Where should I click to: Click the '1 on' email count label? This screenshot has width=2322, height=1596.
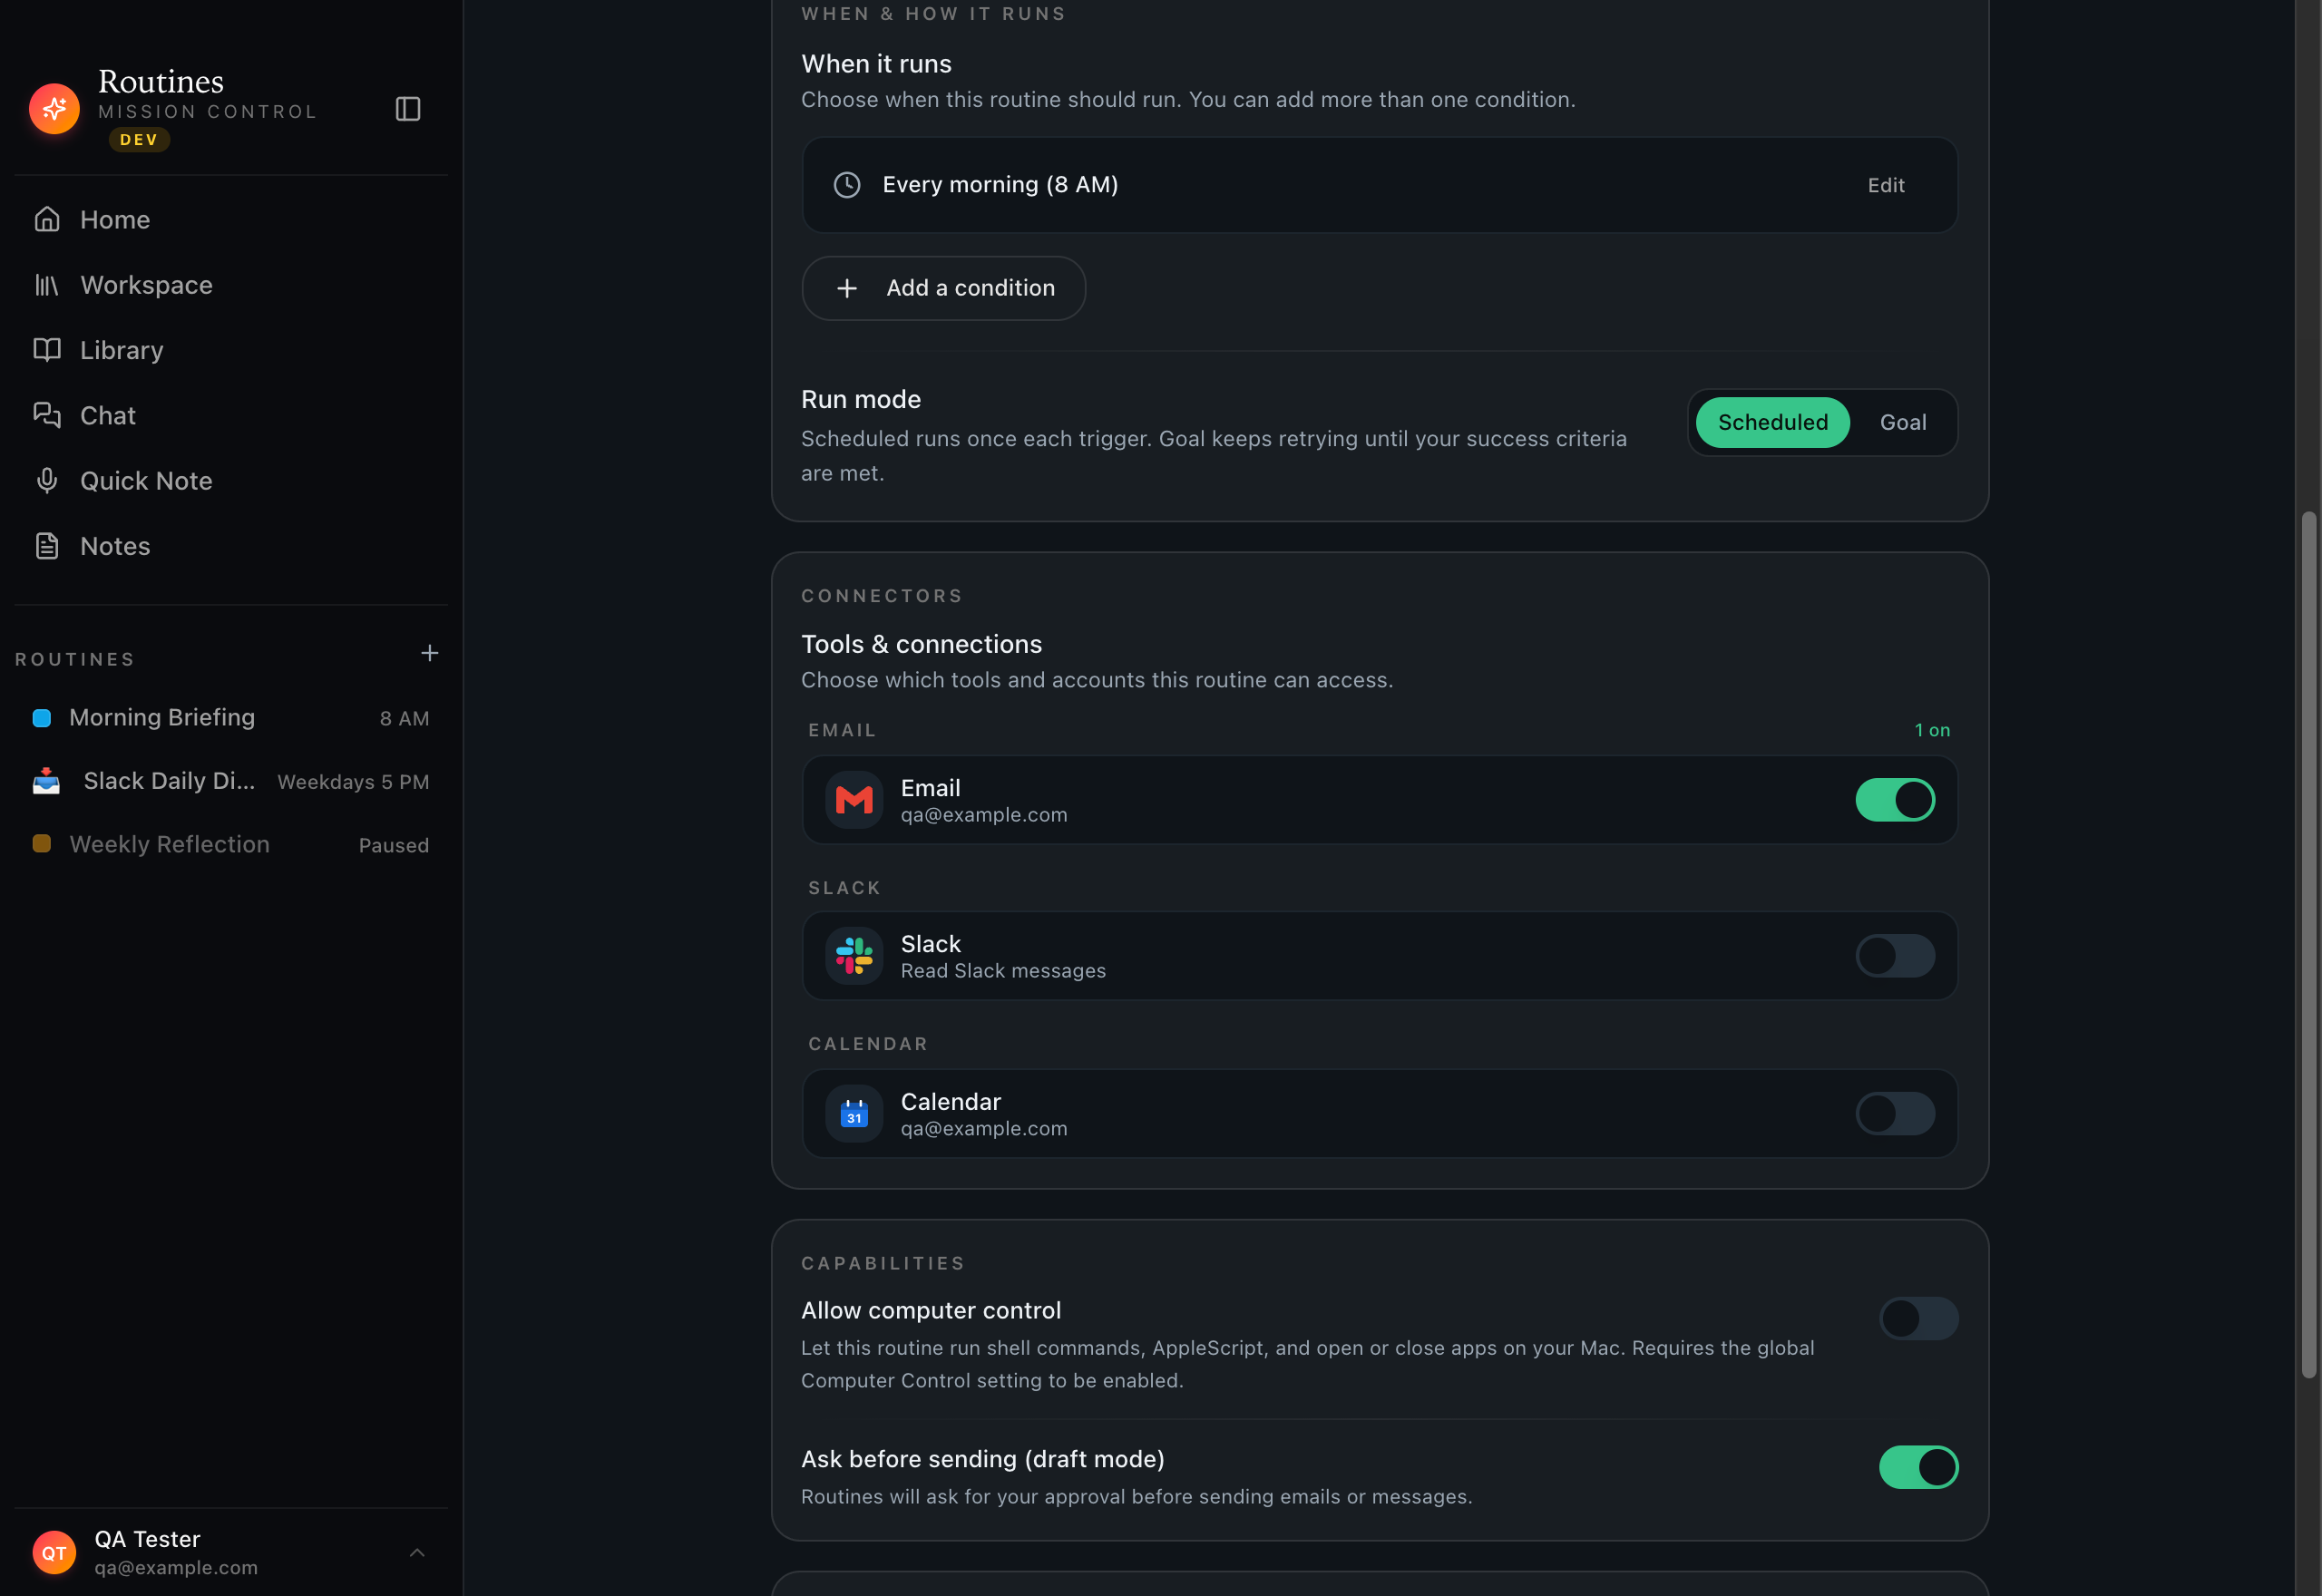[x=1932, y=730]
